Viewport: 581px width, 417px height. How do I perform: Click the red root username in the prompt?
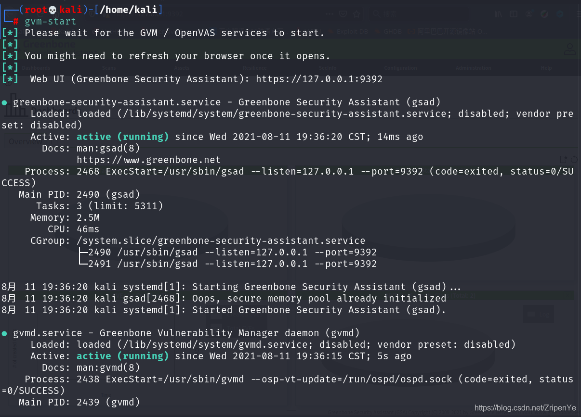[36, 10]
